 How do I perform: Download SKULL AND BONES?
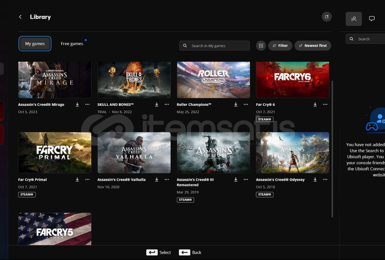[157, 104]
